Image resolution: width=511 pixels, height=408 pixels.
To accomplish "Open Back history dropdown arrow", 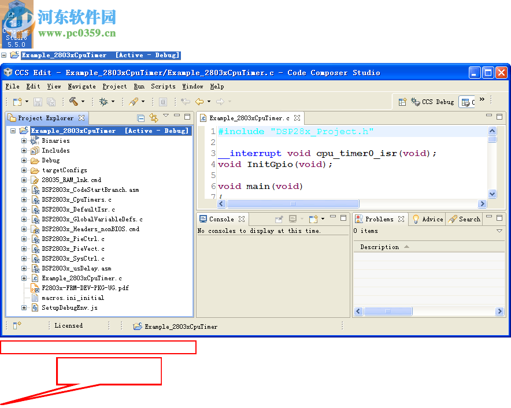I will [209, 102].
